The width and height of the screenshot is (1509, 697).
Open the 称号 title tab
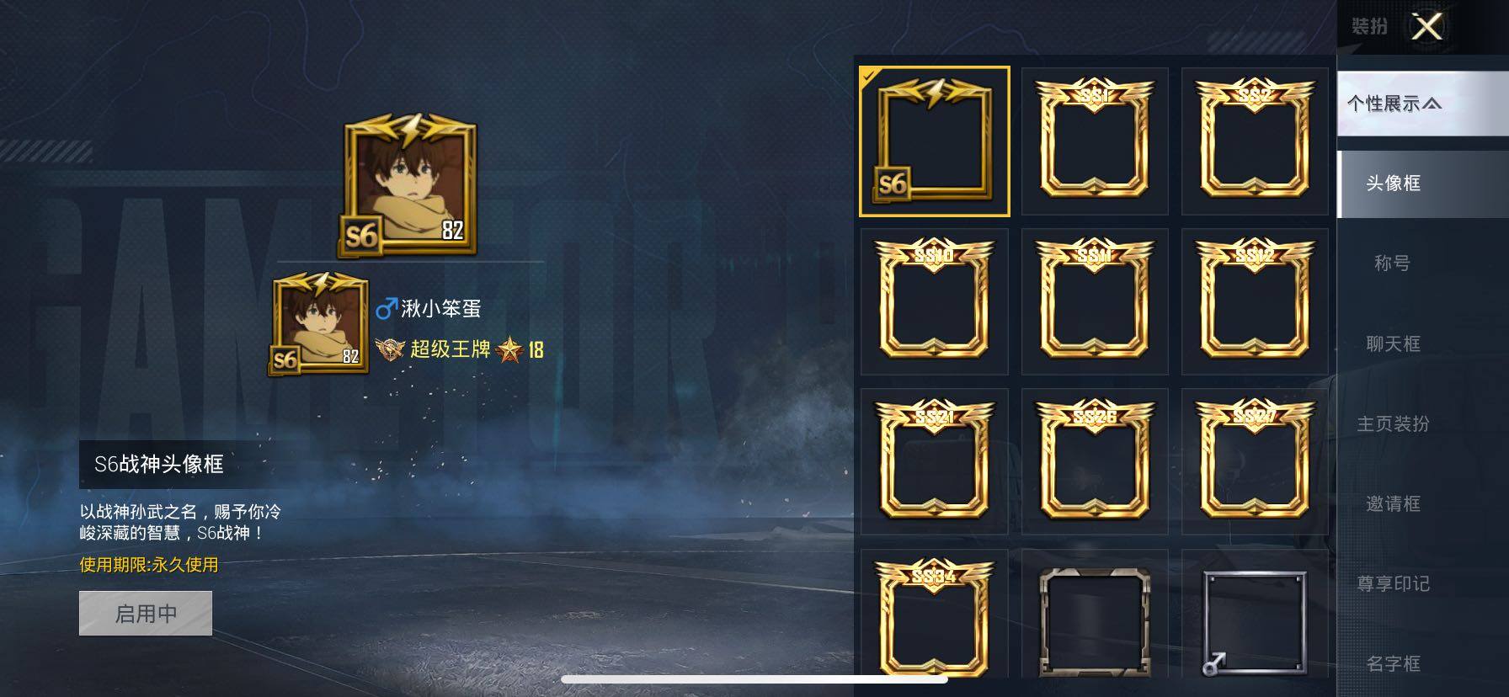(x=1392, y=263)
